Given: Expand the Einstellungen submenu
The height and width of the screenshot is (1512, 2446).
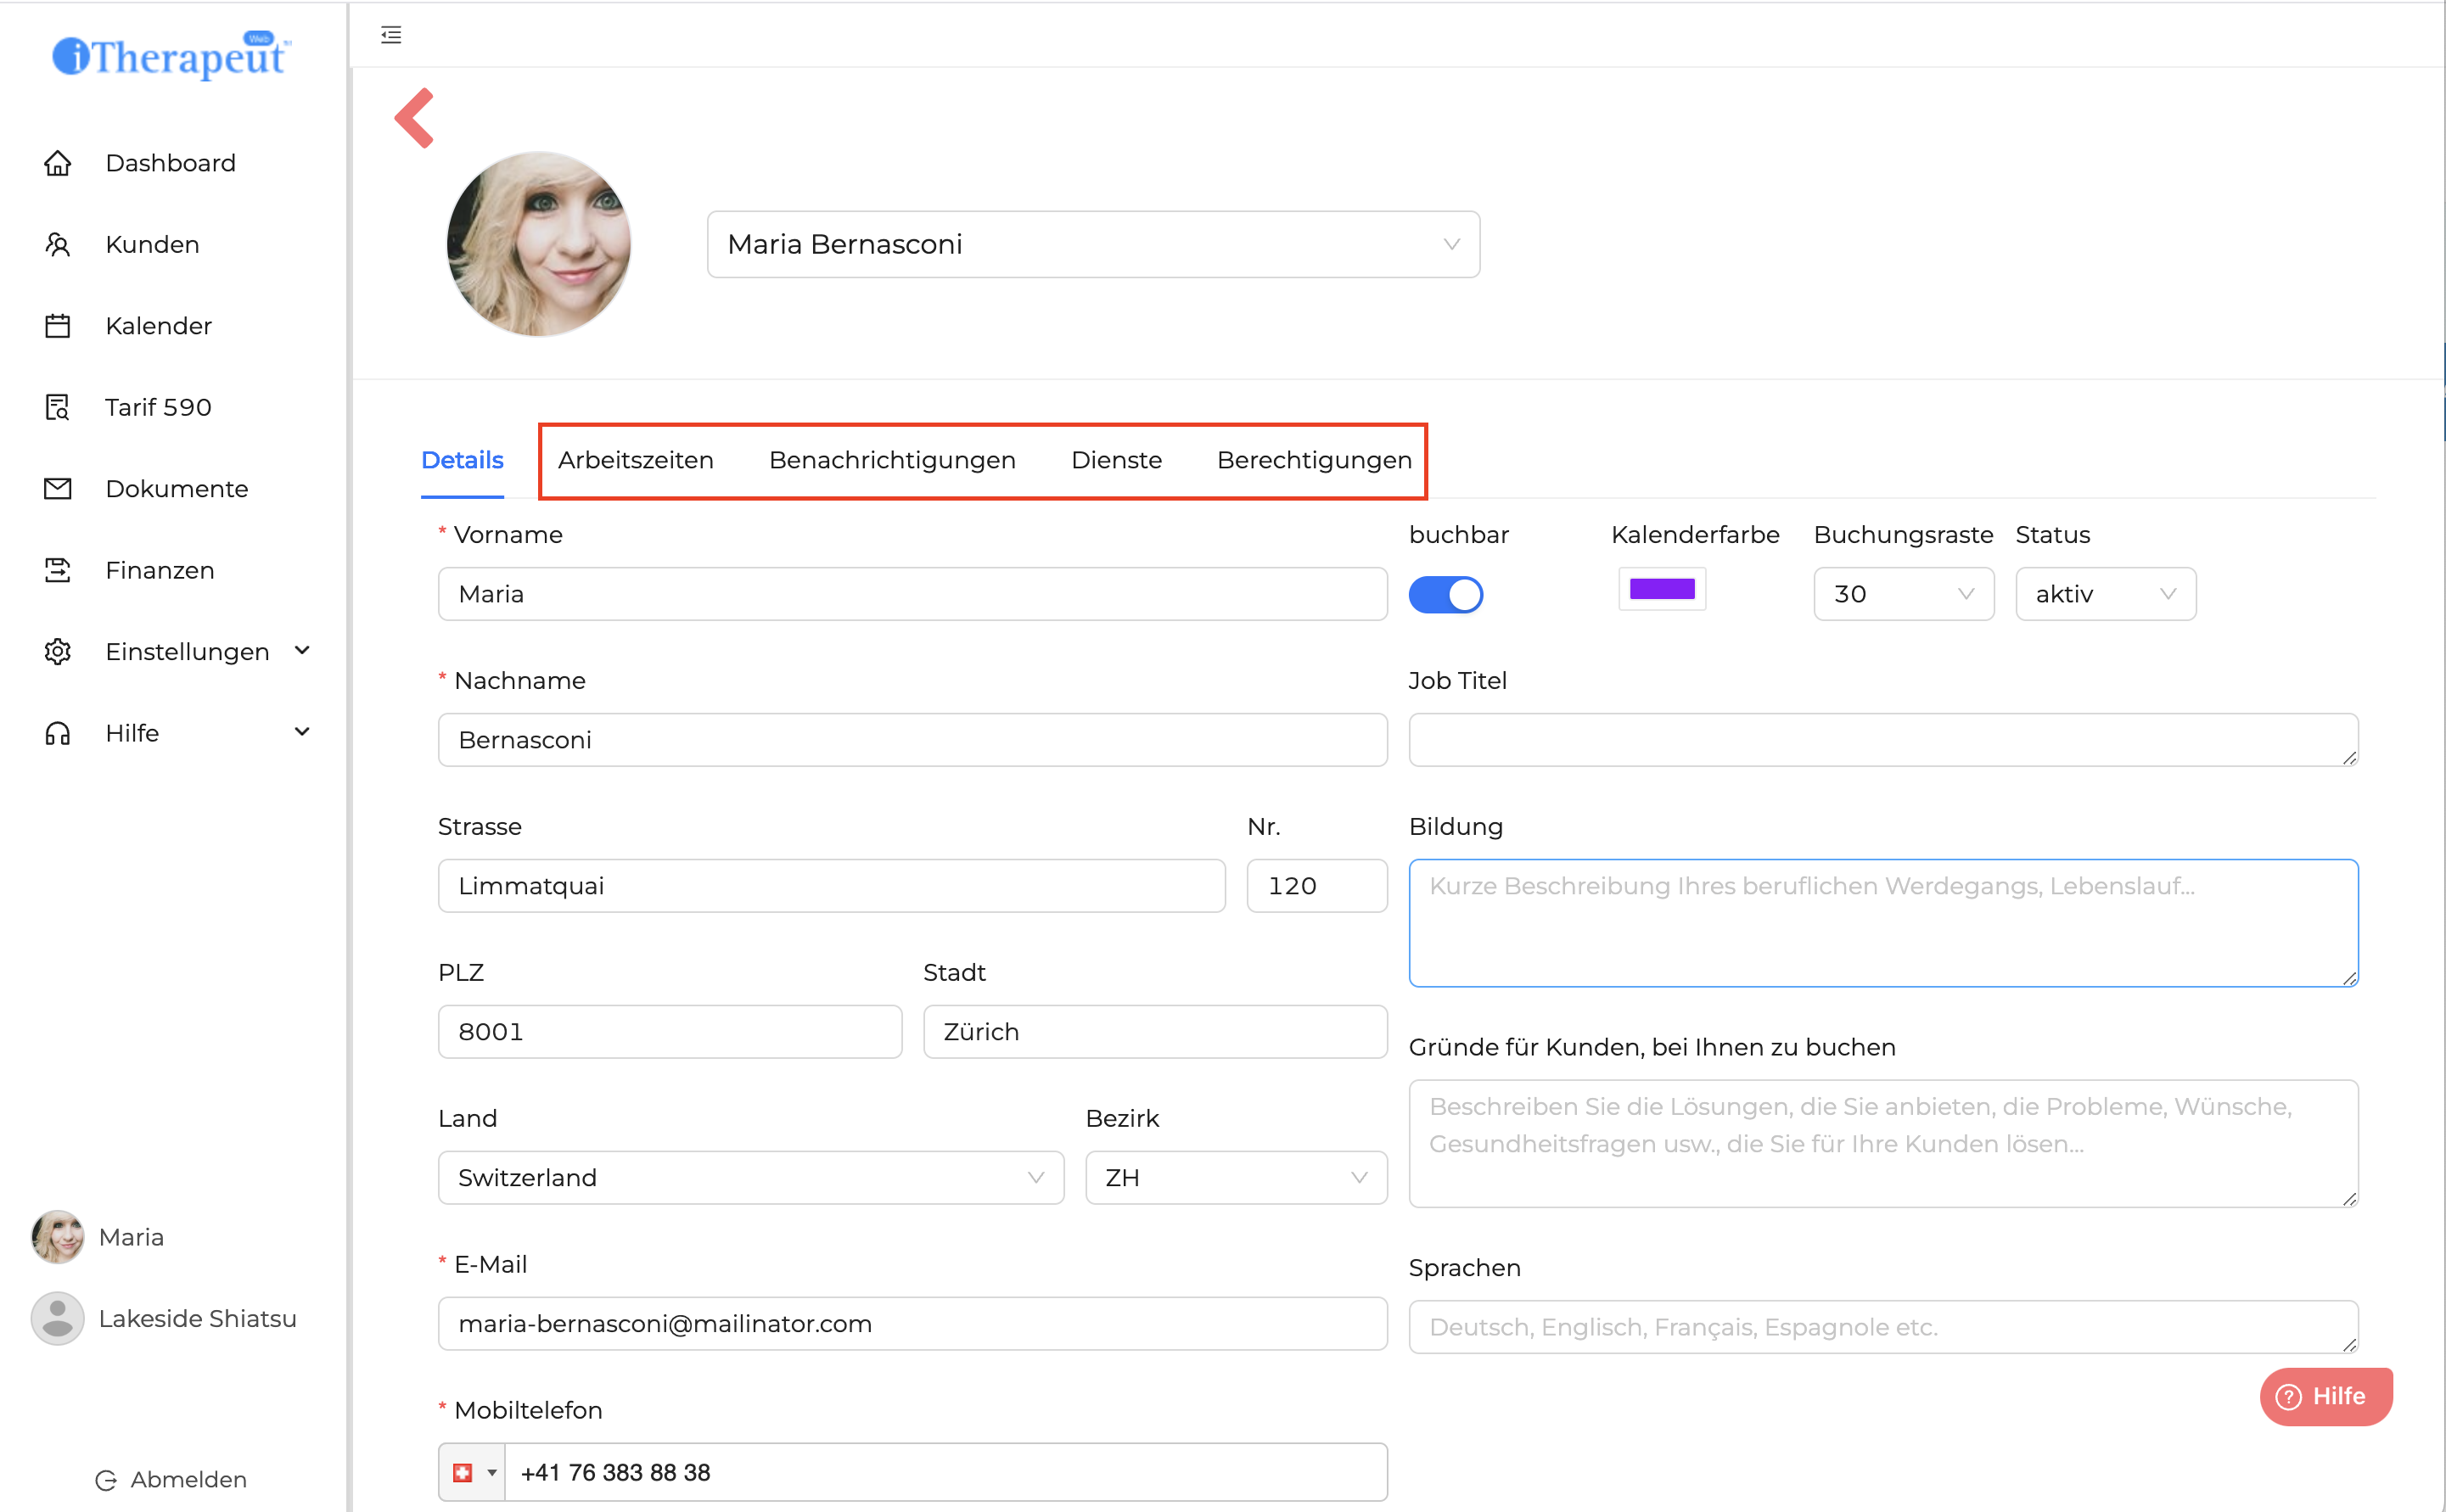Looking at the screenshot, I should point(302,651).
